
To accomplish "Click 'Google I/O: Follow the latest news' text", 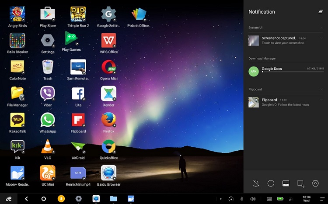I will pyautogui.click(x=285, y=105).
